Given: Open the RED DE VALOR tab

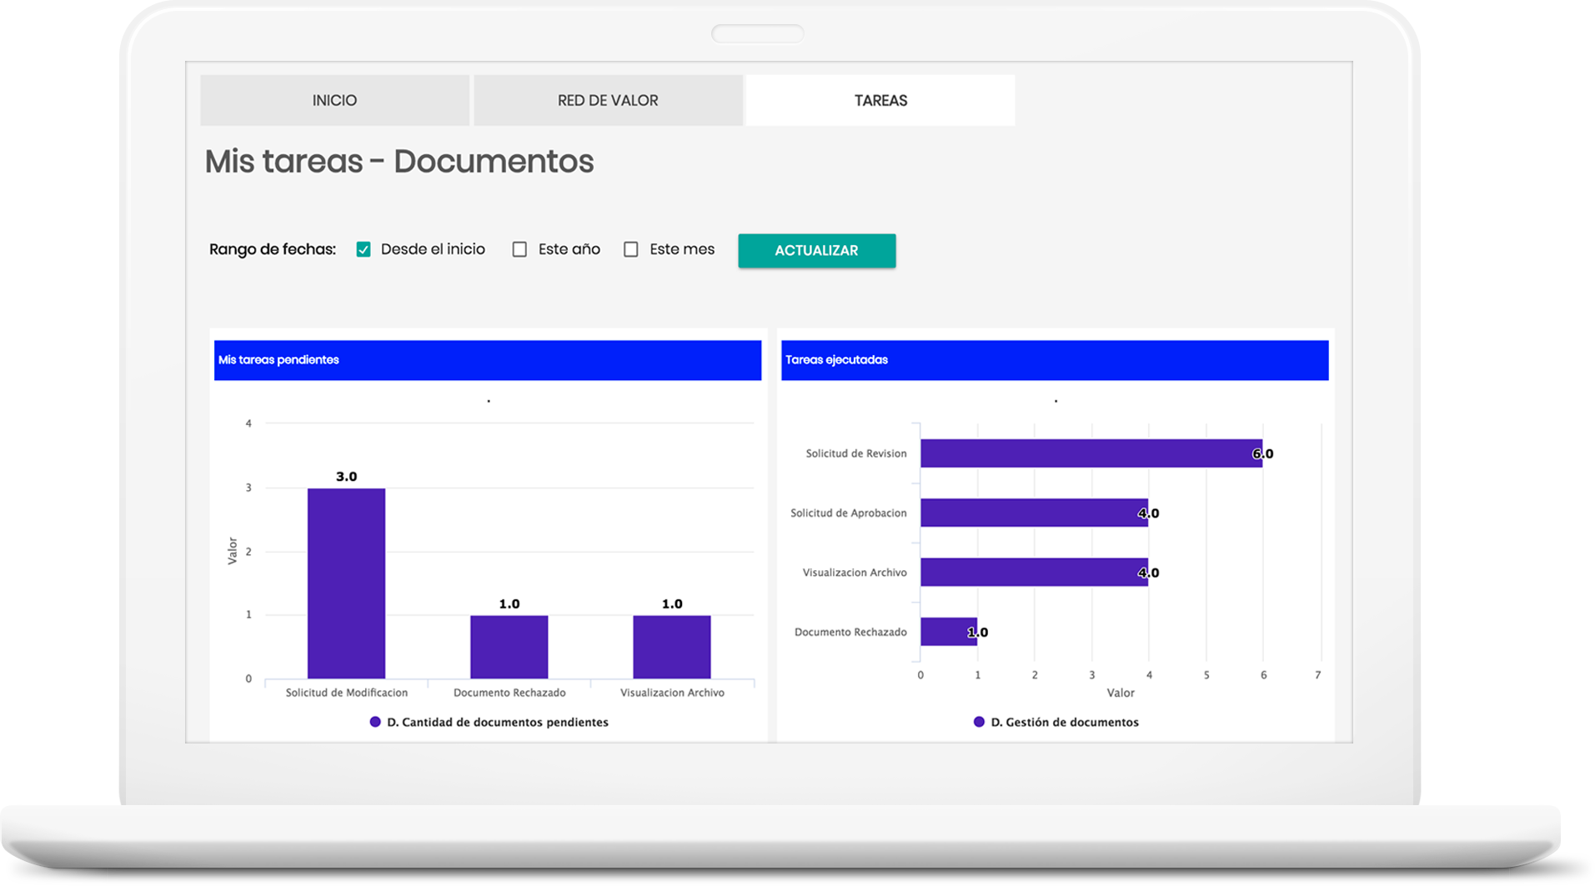Looking at the screenshot, I should coord(608,100).
